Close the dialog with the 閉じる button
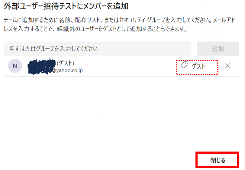Viewport: 245px width, 170px height. click(x=217, y=160)
